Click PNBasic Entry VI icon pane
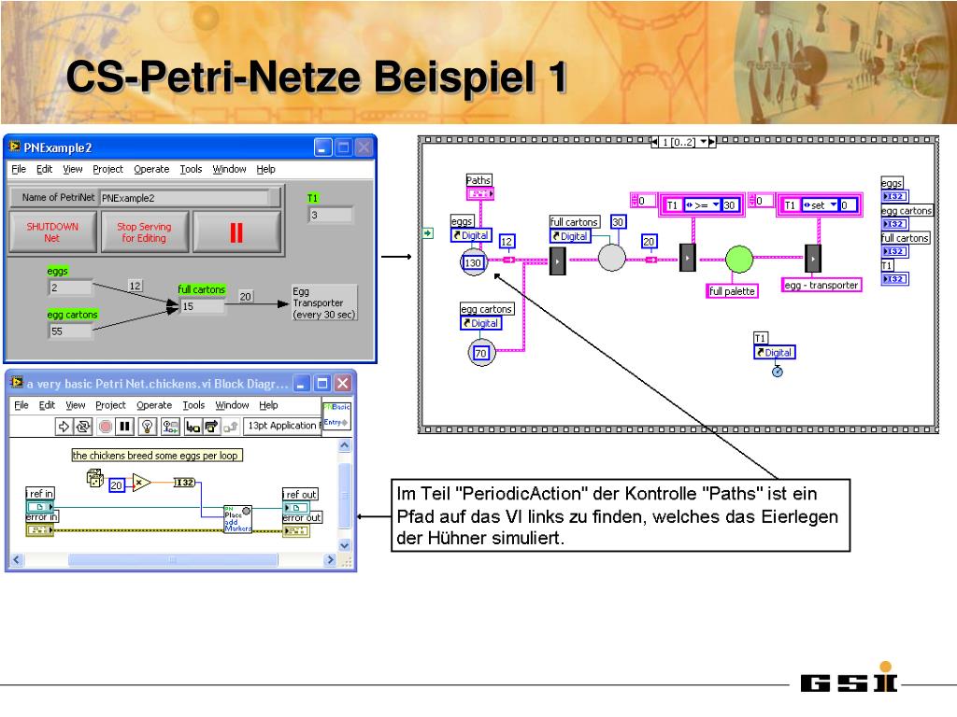The width and height of the screenshot is (957, 717). point(336,415)
